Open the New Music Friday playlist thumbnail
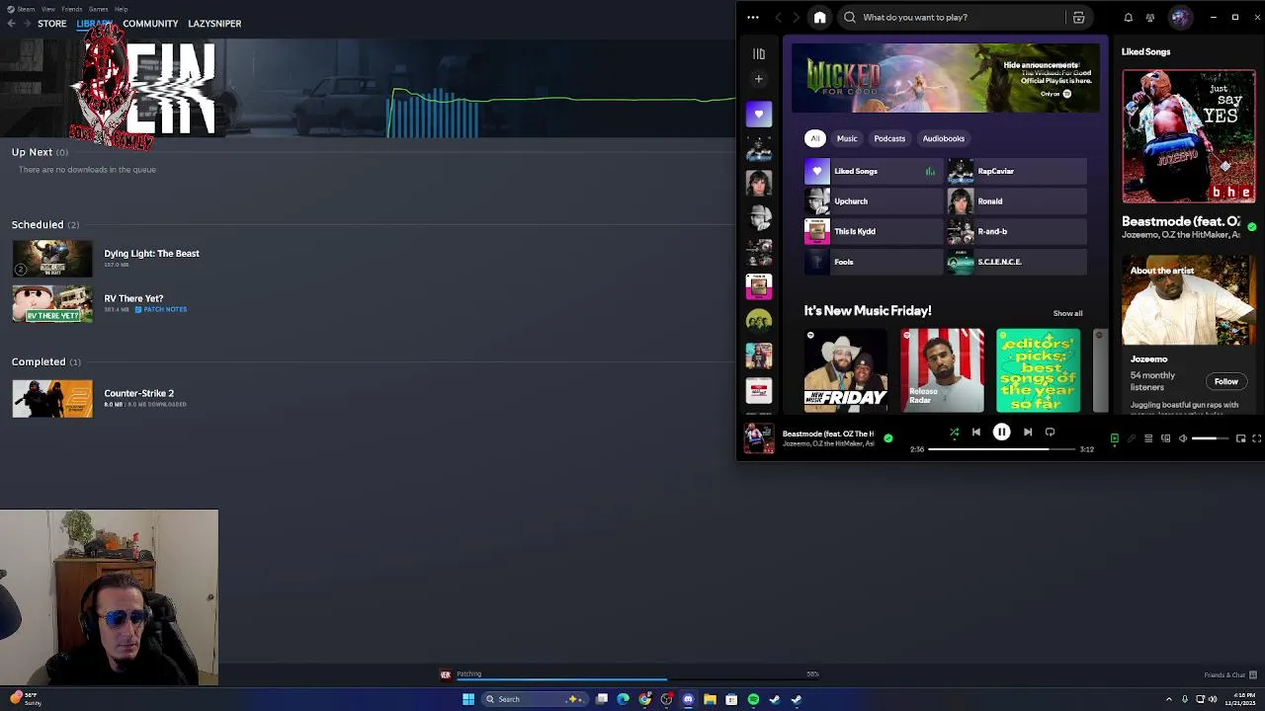 point(845,370)
